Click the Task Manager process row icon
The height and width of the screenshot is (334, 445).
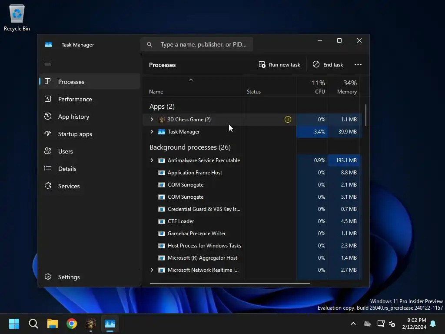click(x=162, y=132)
